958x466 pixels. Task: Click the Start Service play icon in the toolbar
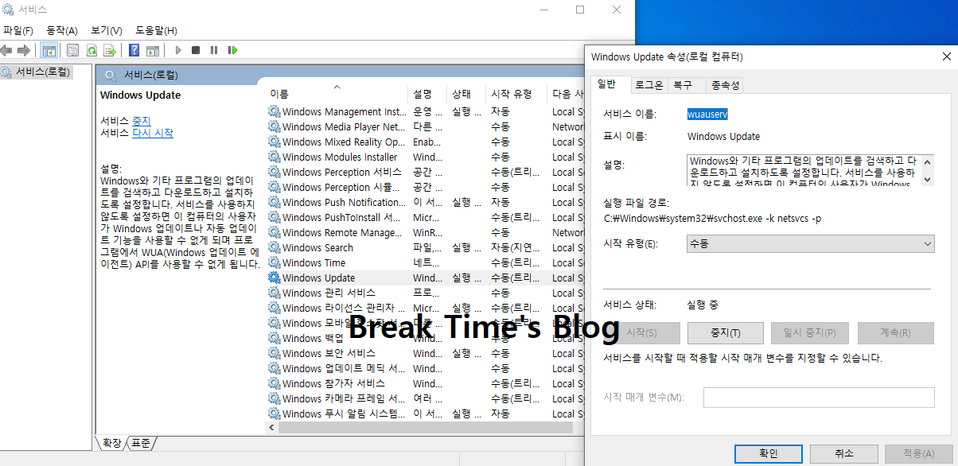coord(178,50)
